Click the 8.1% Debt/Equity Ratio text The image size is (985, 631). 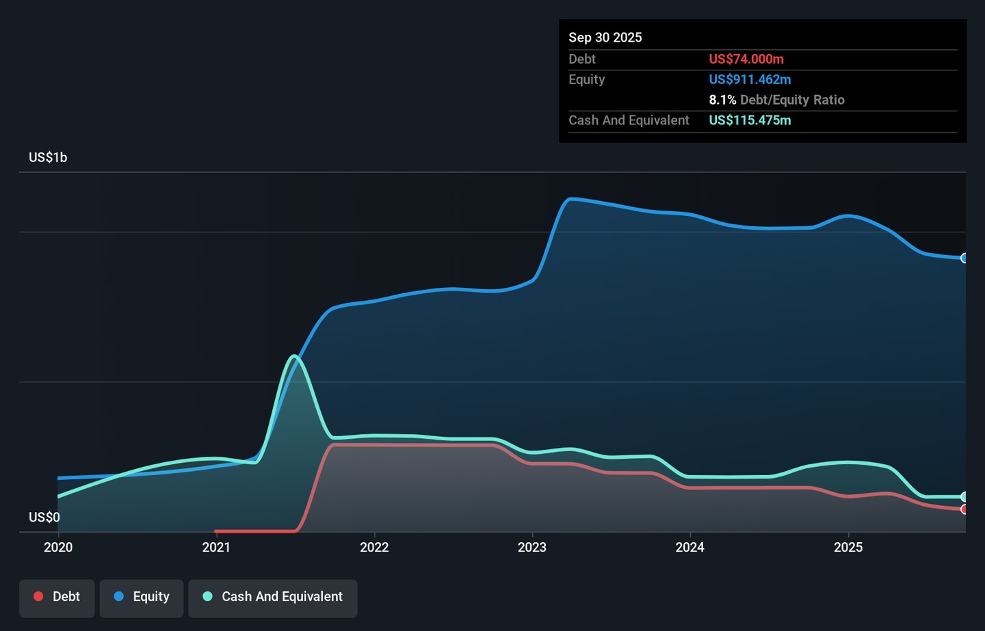(x=776, y=100)
